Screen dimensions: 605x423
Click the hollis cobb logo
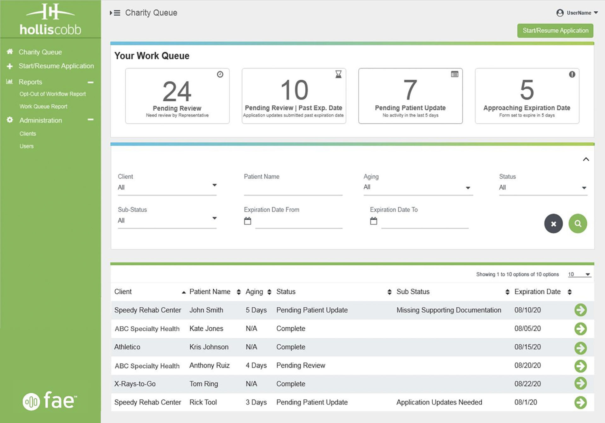pyautogui.click(x=50, y=19)
